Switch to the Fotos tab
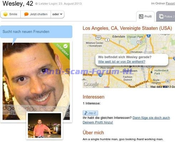 click(166, 16)
